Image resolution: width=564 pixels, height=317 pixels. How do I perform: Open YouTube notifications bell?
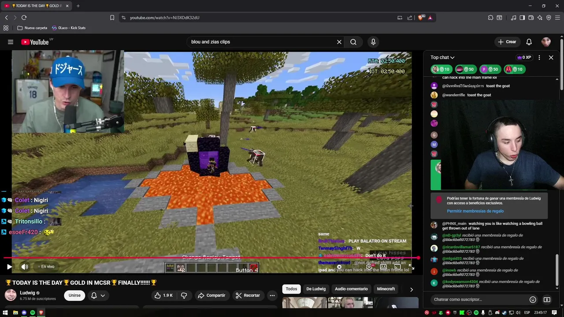529,42
